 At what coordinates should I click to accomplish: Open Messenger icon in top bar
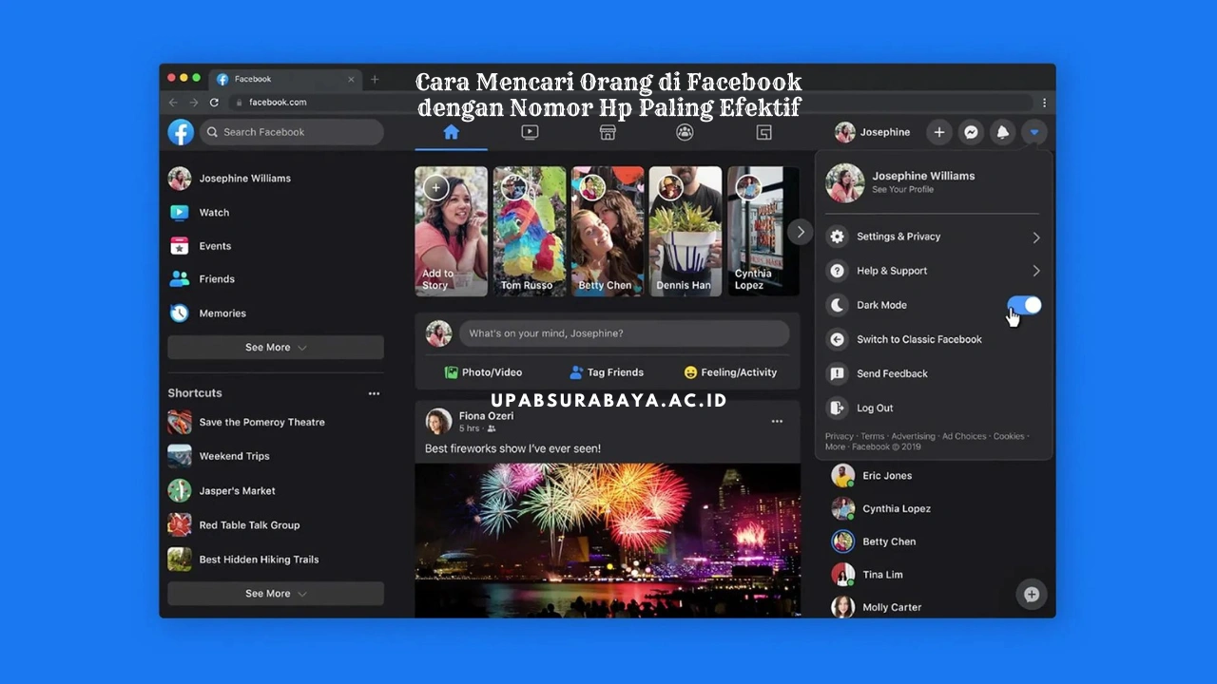click(x=971, y=132)
